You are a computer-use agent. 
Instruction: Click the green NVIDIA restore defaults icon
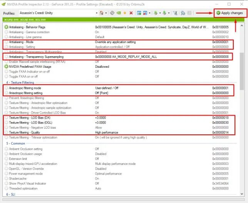tap(119, 13)
